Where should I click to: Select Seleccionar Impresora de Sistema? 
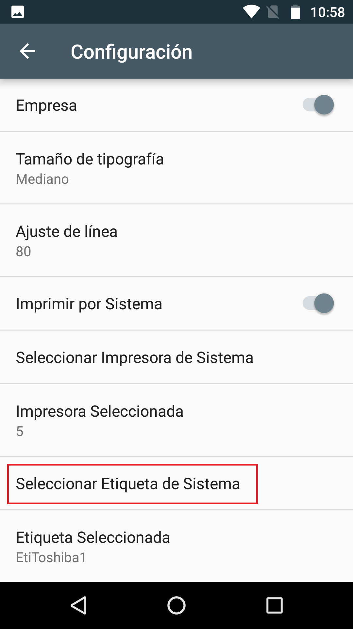coord(134,357)
